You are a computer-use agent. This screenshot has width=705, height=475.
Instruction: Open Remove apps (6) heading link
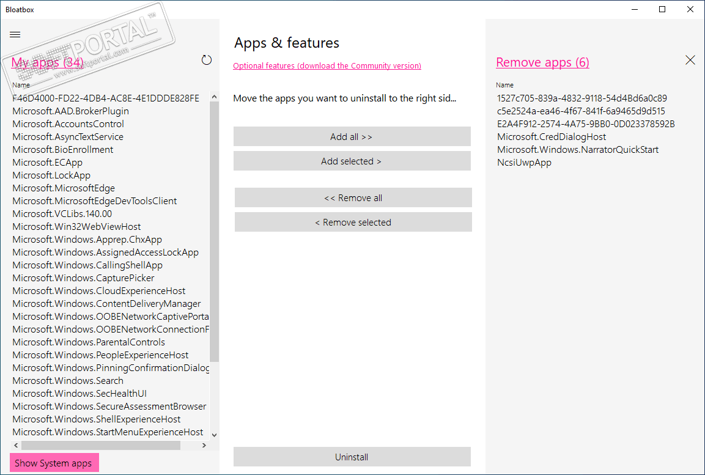coord(542,62)
